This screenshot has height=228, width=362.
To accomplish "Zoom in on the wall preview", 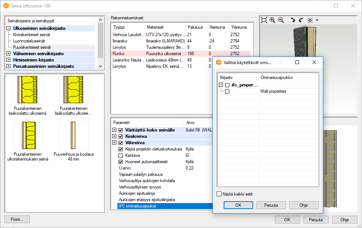I will (x=272, y=20).
